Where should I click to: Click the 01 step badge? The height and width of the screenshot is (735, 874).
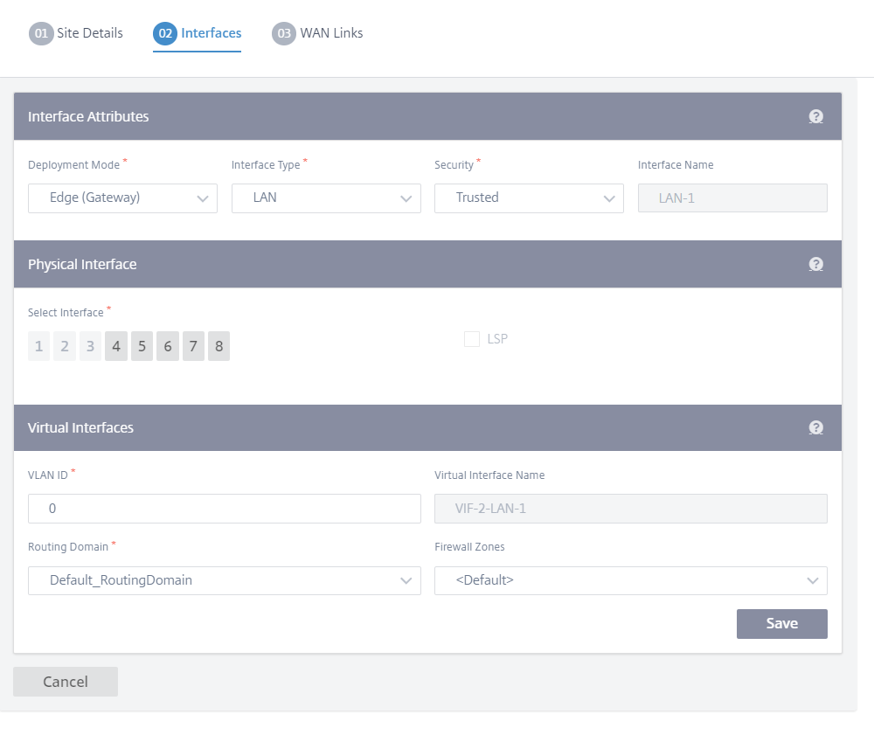tap(41, 33)
